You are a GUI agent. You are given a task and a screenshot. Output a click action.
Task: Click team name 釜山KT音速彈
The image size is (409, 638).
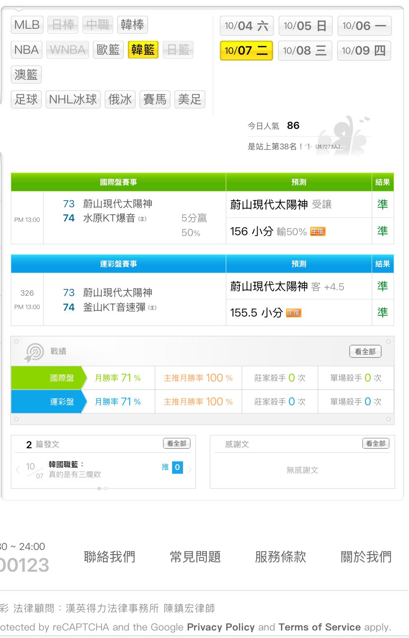(x=114, y=307)
